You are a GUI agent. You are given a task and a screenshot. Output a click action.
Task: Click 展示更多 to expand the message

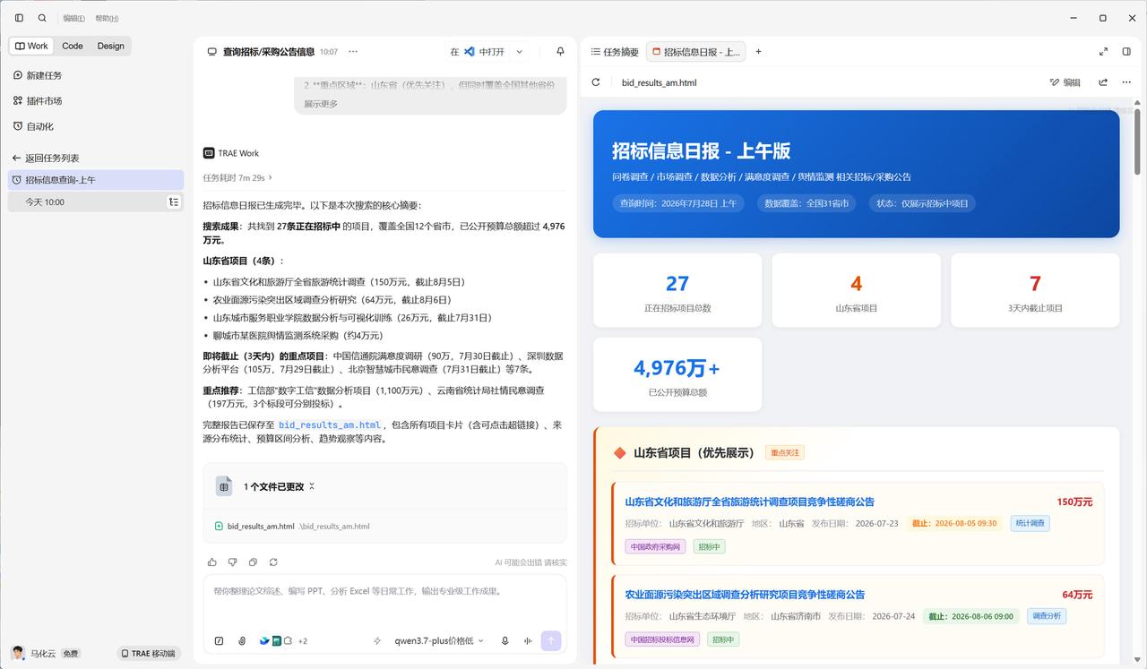321,104
